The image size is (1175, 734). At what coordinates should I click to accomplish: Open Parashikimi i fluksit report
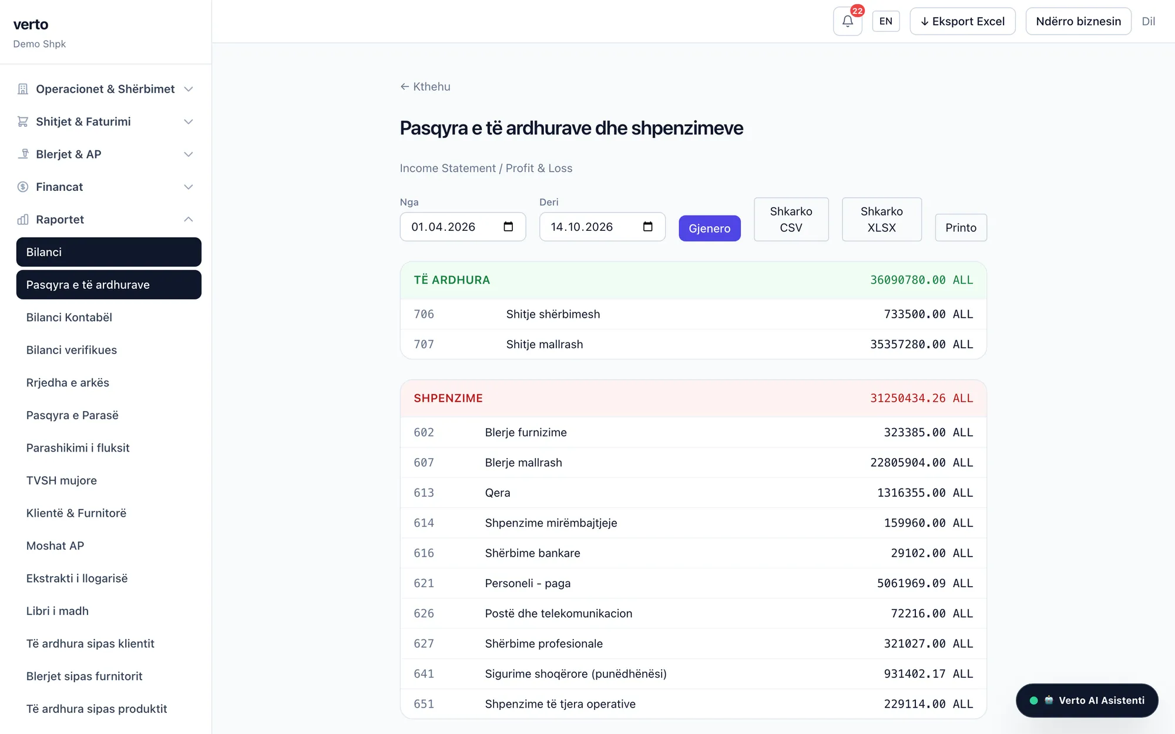pyautogui.click(x=109, y=447)
